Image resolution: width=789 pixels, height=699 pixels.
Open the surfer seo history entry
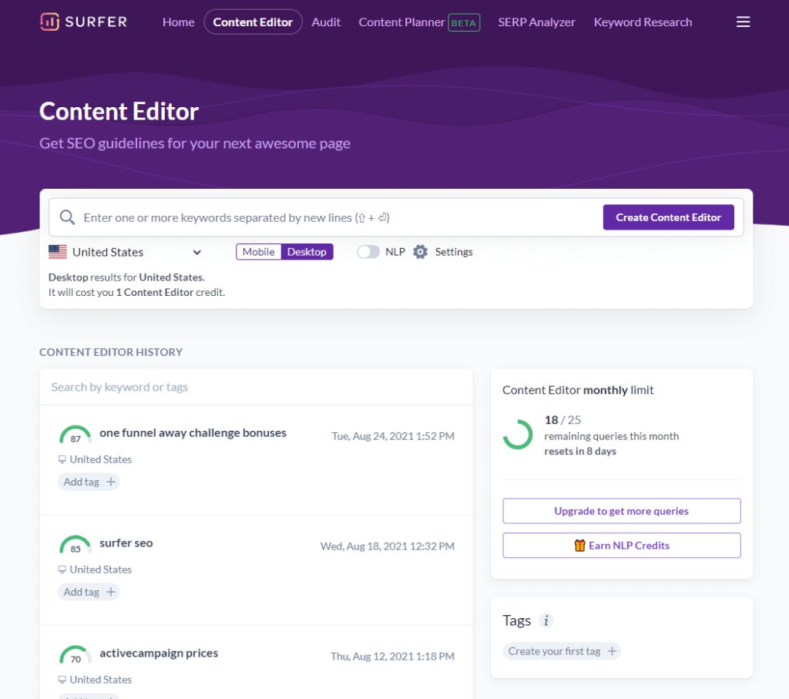click(x=126, y=543)
